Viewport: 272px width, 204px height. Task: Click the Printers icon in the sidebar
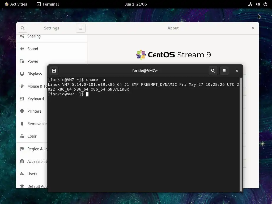(x=22, y=111)
